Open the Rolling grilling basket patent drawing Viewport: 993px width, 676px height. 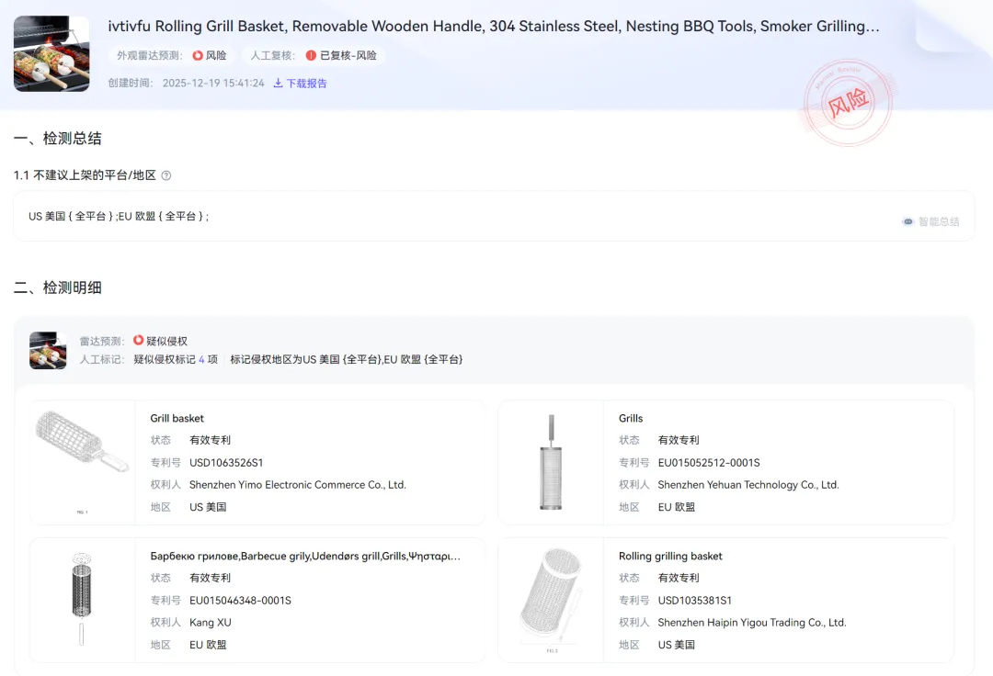pos(551,600)
